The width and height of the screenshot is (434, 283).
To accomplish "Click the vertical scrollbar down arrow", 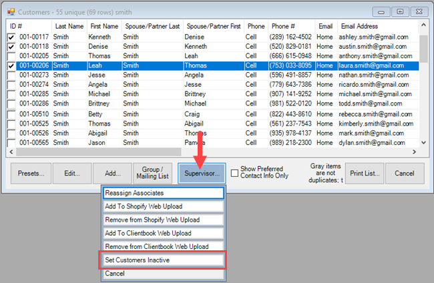I will coord(423,141).
